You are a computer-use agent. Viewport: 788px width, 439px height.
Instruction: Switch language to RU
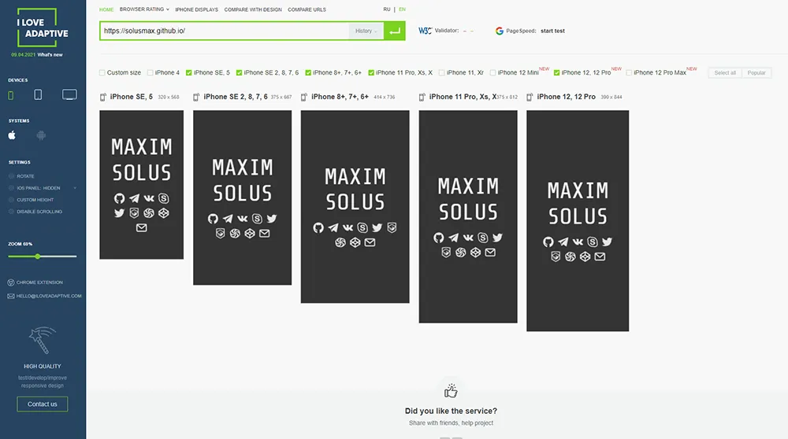point(386,9)
